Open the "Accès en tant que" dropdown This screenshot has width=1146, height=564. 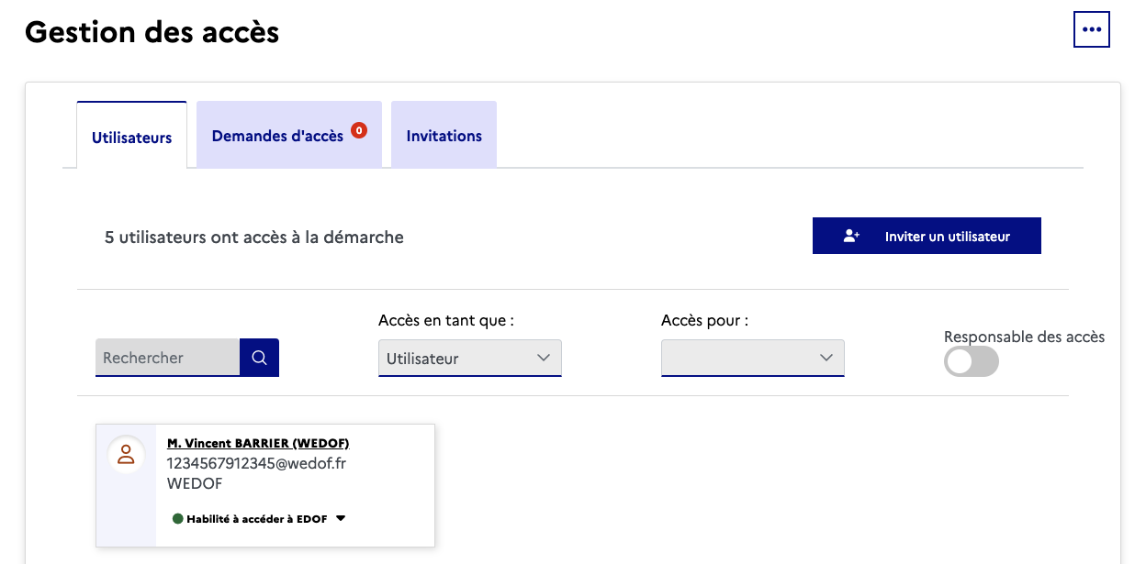click(469, 358)
